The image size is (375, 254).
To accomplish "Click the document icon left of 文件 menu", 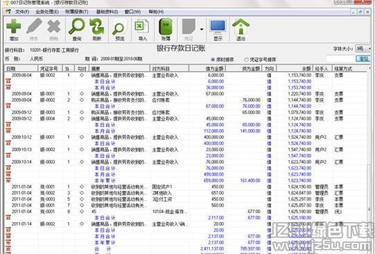I will [8, 12].
